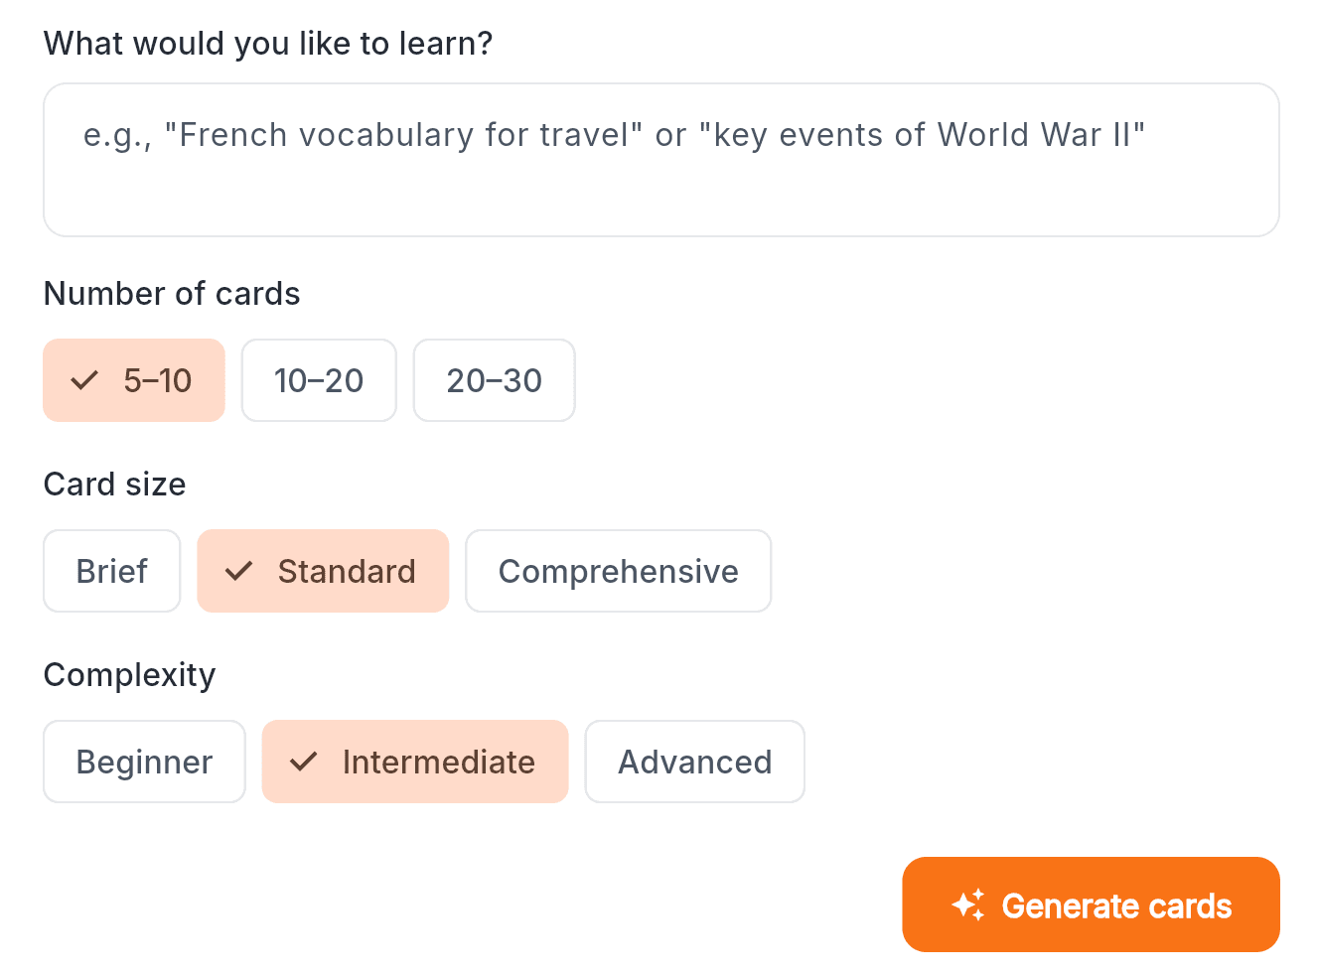Choose the Brief card size
The image size is (1317, 974).
pos(111,571)
